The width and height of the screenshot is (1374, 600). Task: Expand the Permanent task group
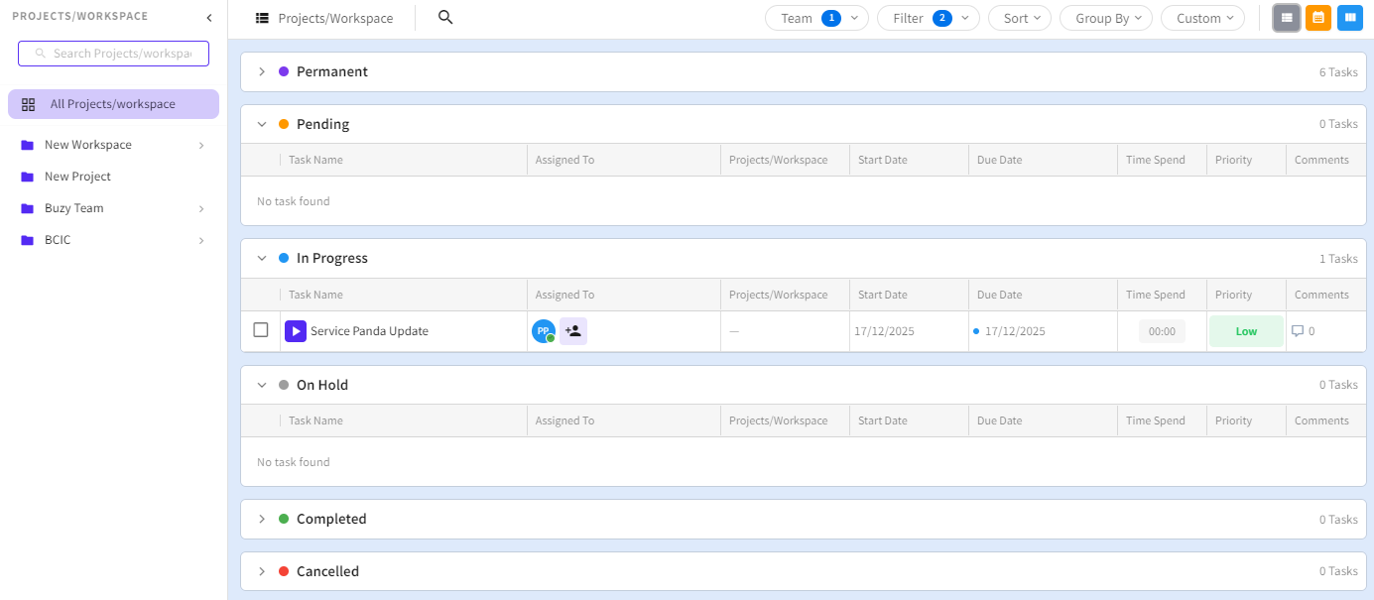[262, 71]
